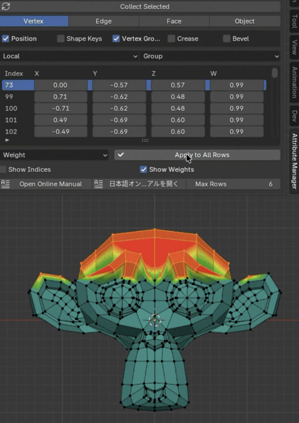This screenshot has width=299, height=423.
Task: Click the Apply to All Rows button
Action: [x=202, y=155]
